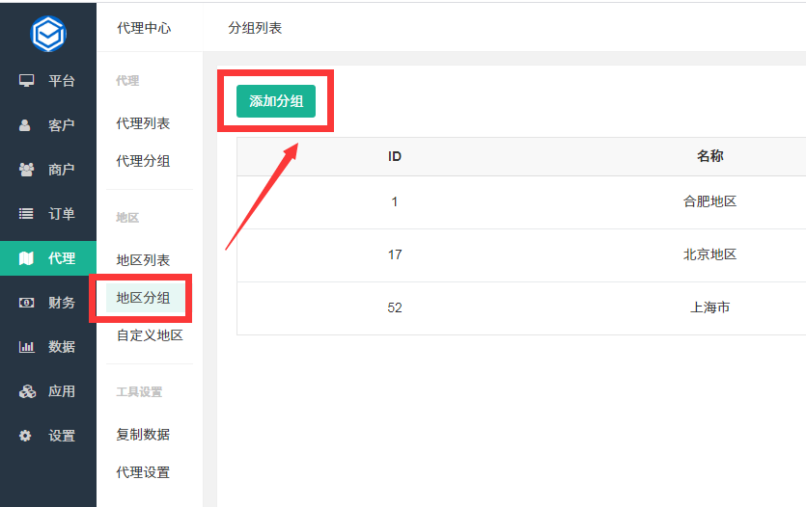Select the 合肥地区 table row
Viewport: 806px width, 507px height.
(521, 201)
